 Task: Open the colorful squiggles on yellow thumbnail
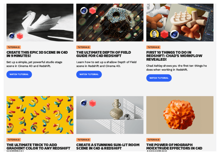coord(40,115)
